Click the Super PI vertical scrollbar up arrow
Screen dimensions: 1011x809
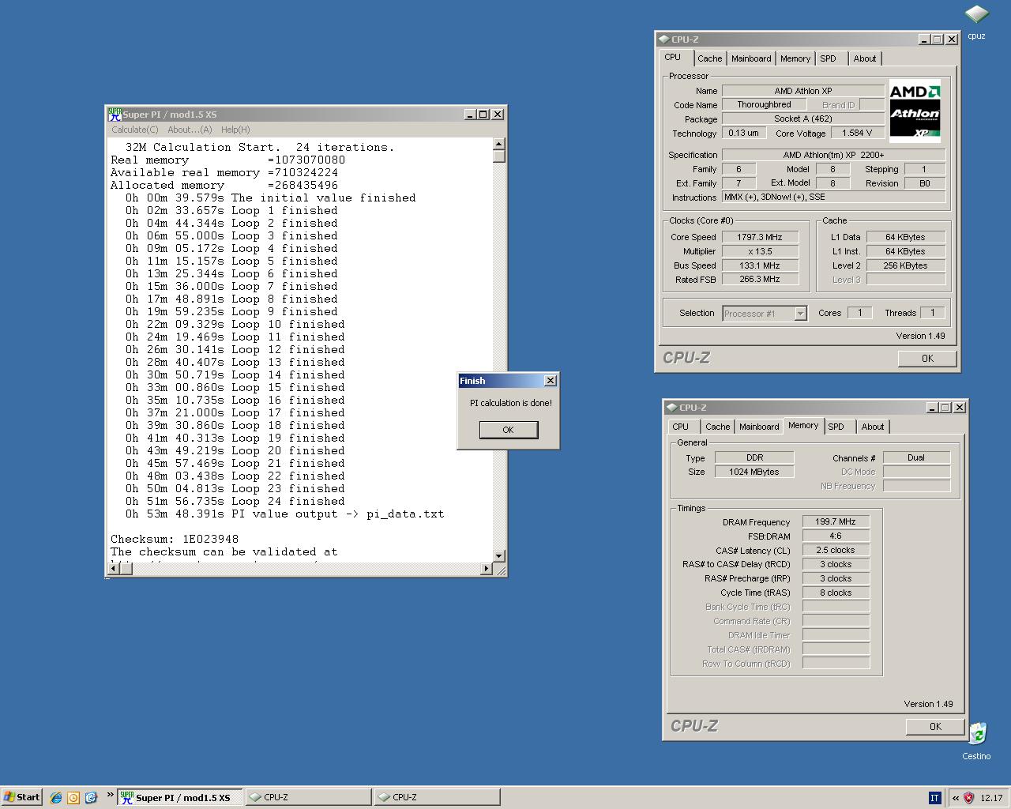tap(498, 145)
